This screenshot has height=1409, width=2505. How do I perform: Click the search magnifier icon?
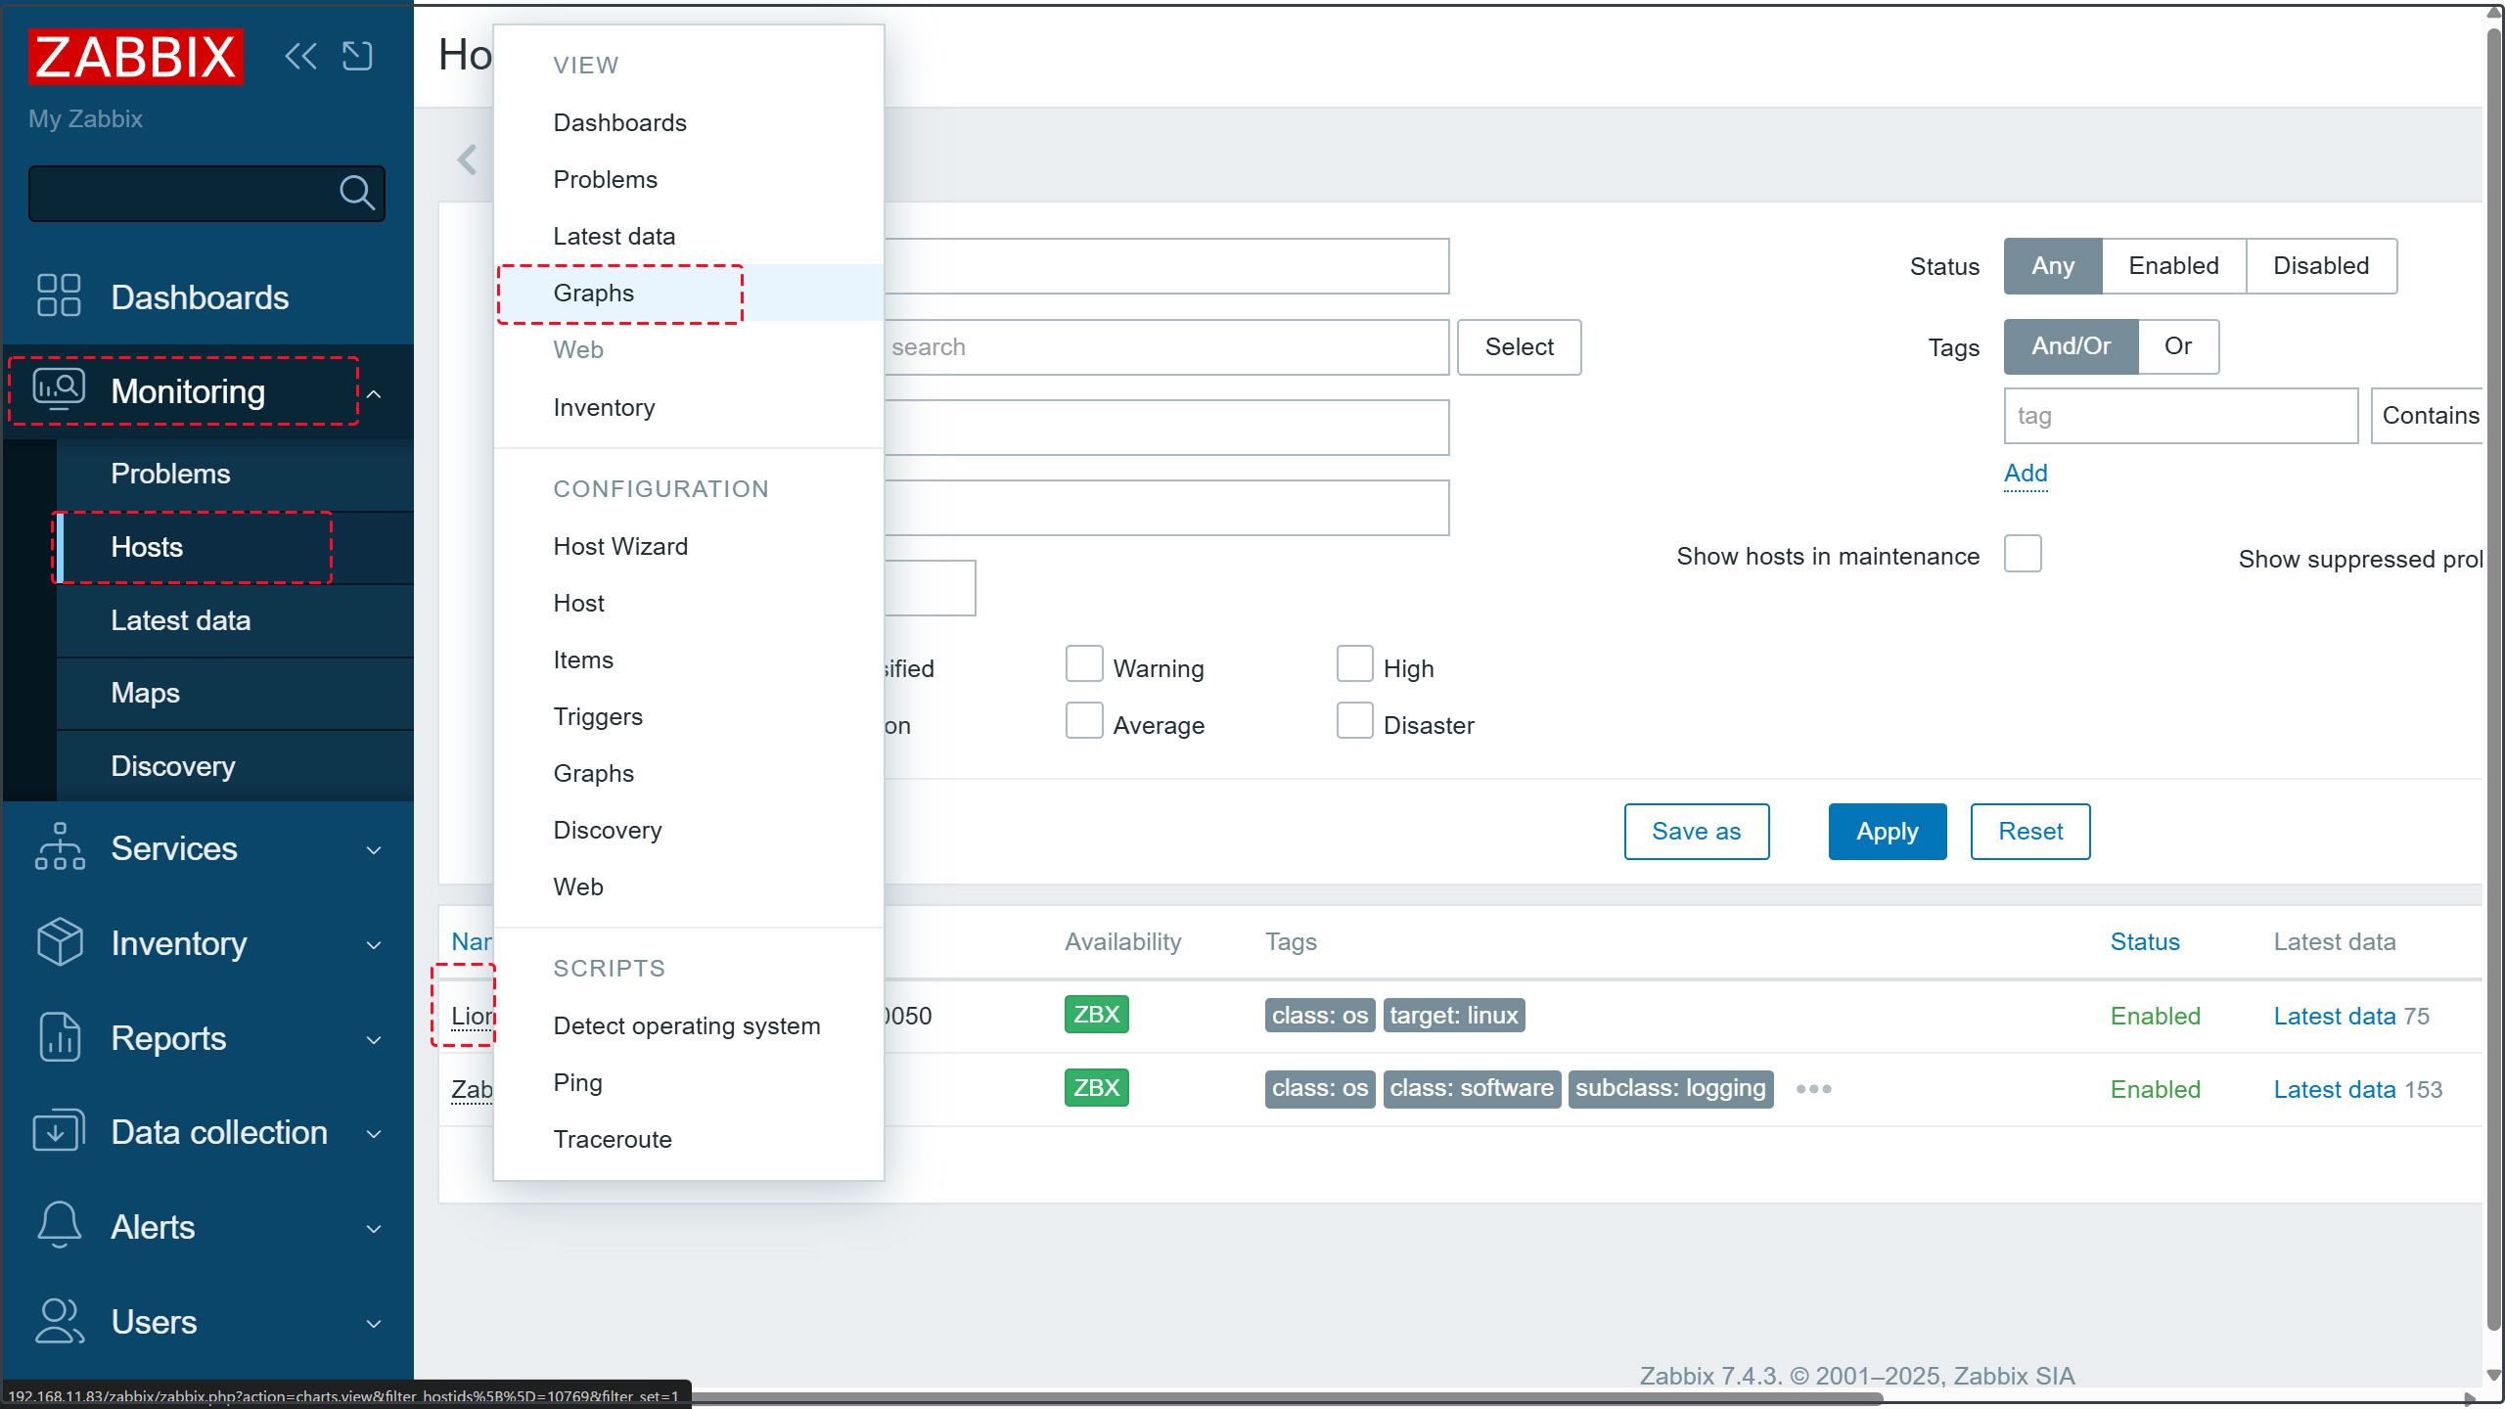[356, 193]
